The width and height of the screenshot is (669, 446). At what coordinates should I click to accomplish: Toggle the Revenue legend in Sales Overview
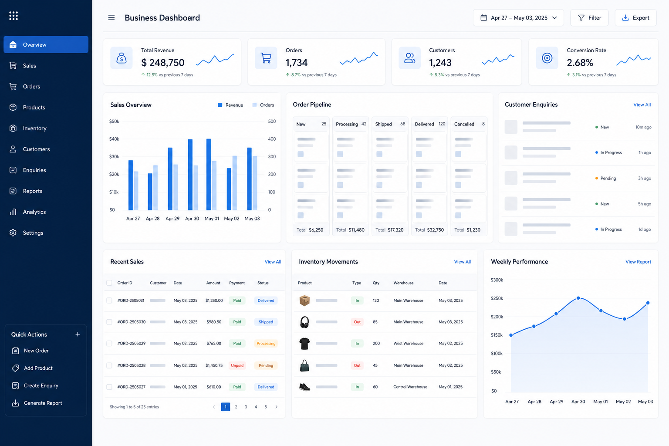(230, 105)
